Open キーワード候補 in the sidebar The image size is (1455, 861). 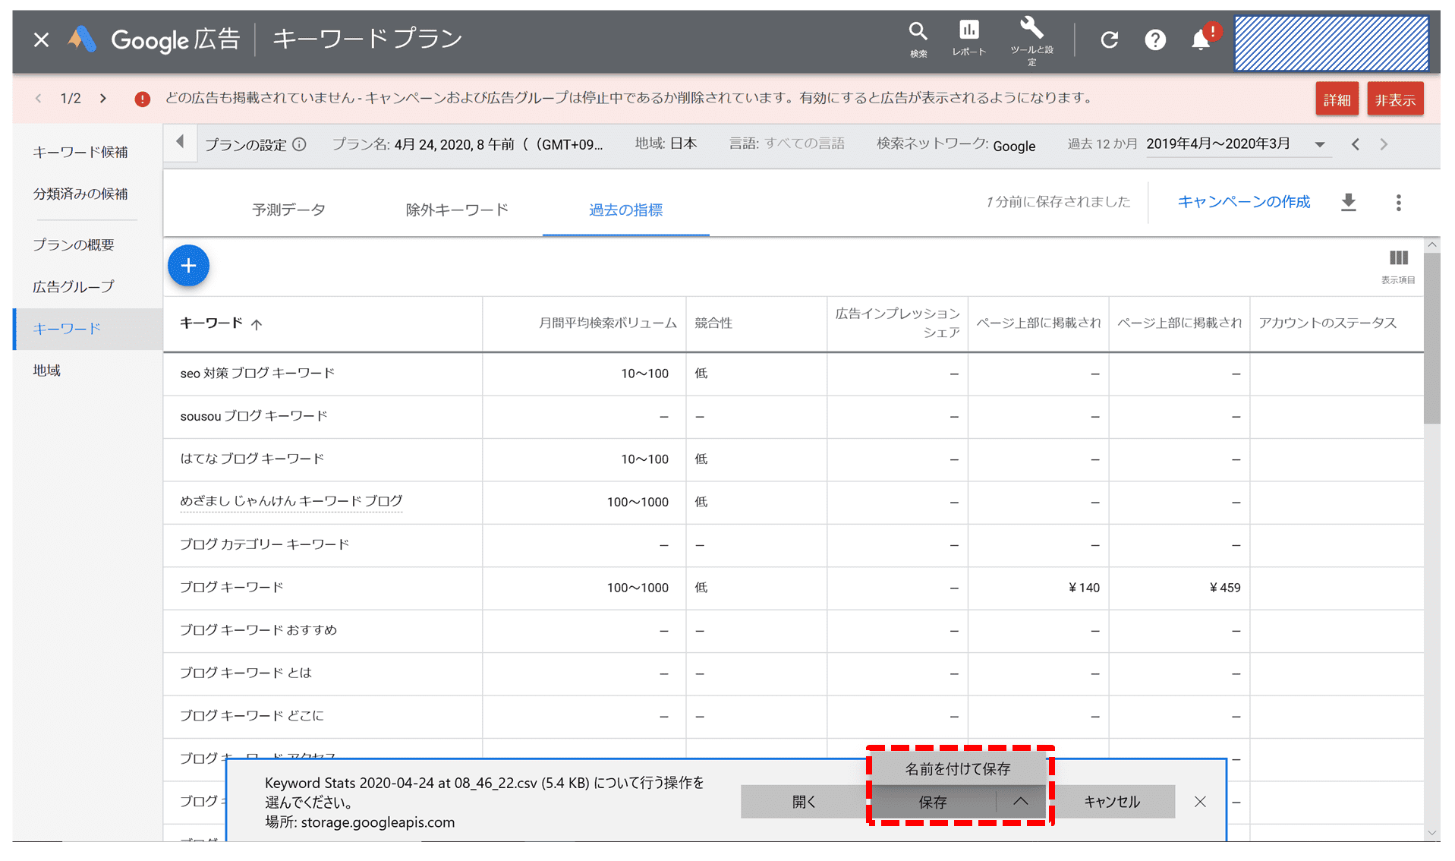coord(80,152)
